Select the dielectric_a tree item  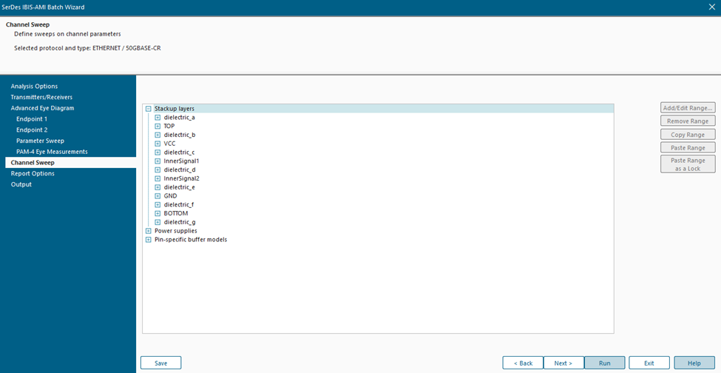180,118
